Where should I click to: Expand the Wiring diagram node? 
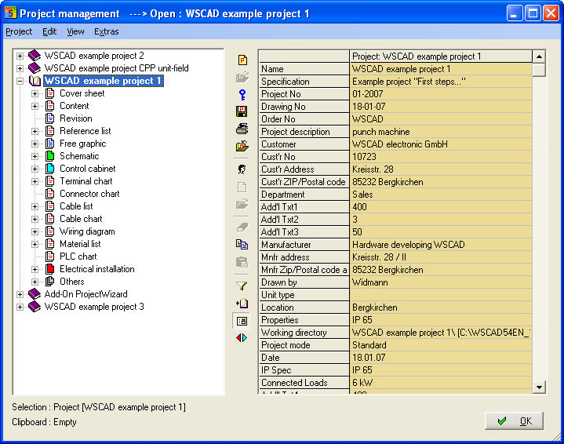tap(35, 231)
